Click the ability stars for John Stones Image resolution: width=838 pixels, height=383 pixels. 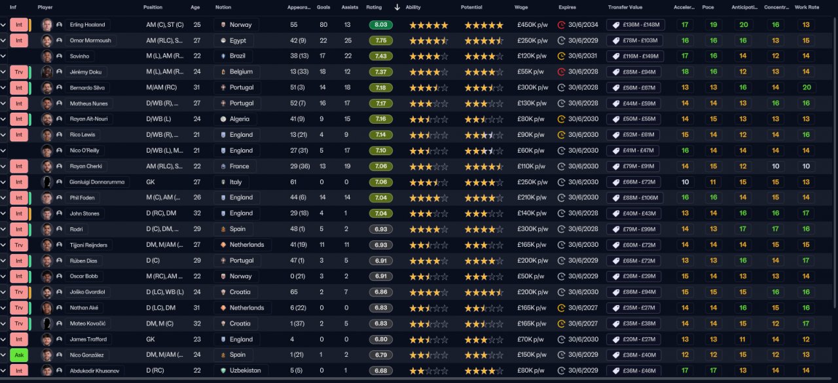pos(429,213)
